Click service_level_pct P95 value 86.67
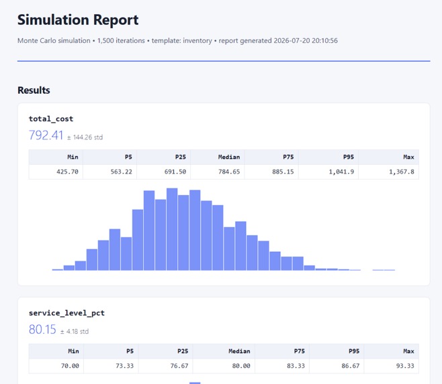The height and width of the screenshot is (384, 442). coord(351,366)
